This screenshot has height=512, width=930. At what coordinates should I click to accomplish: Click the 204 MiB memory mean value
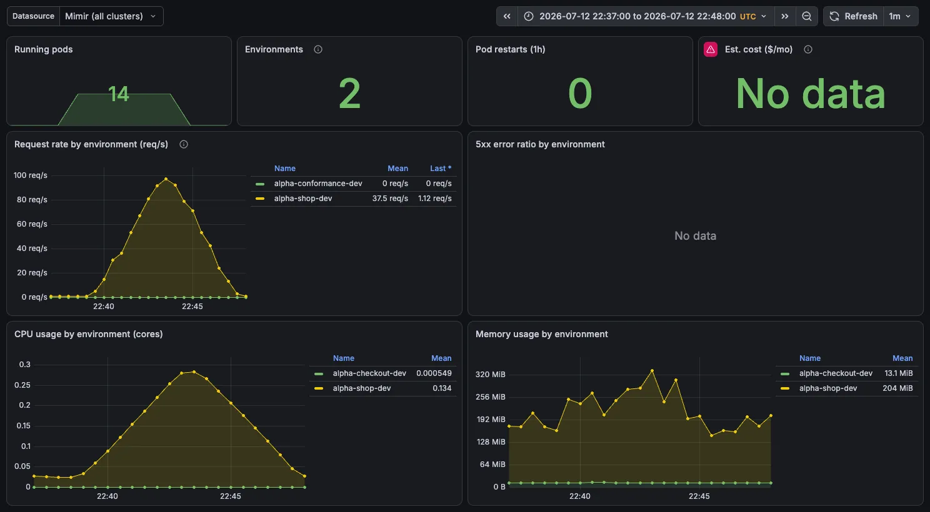tap(897, 388)
